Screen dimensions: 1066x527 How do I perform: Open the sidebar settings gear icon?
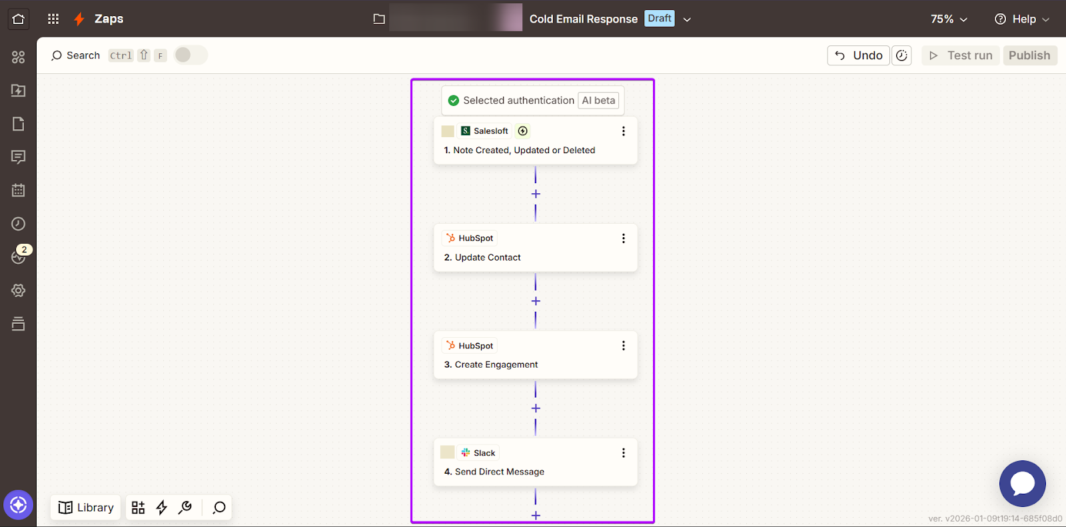19,290
